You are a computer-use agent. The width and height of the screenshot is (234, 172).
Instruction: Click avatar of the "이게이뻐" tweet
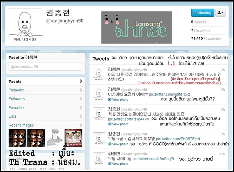[x=99, y=94]
